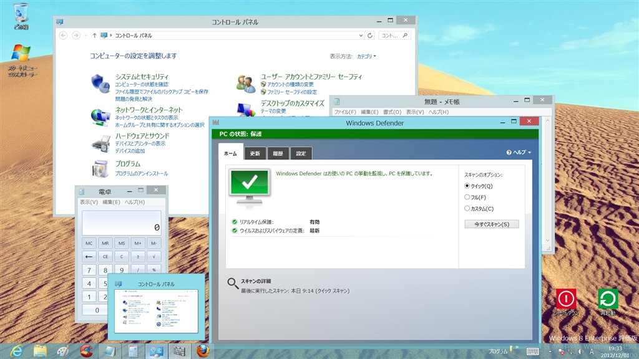Click the calculator CE button

pyautogui.click(x=105, y=256)
